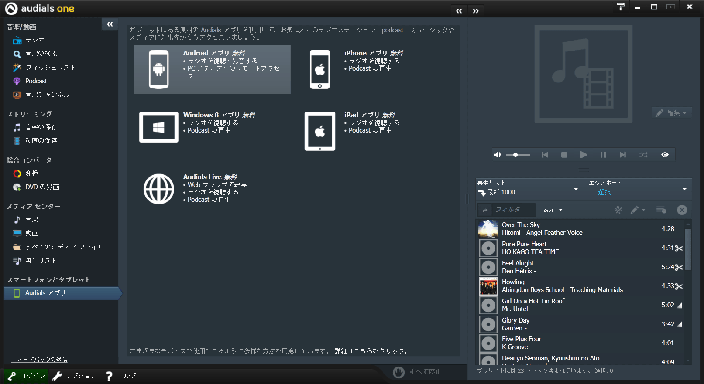
Task: Click scissors icon on Howling row
Action: pyautogui.click(x=679, y=286)
